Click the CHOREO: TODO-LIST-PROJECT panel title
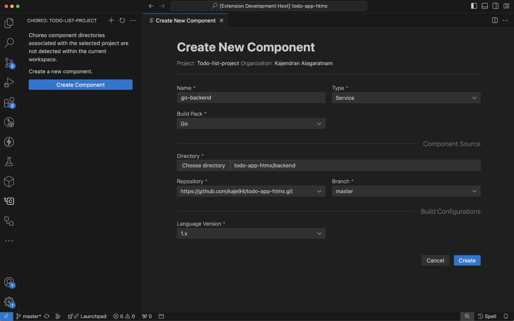Viewport: 514px width, 321px height. pos(62,20)
